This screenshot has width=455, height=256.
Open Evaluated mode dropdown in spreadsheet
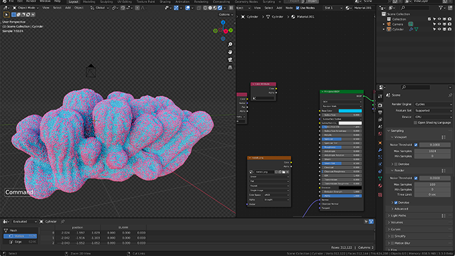click(x=23, y=222)
